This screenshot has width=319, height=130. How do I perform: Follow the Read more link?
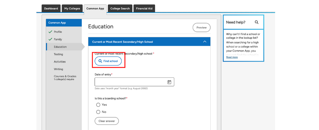point(232,57)
